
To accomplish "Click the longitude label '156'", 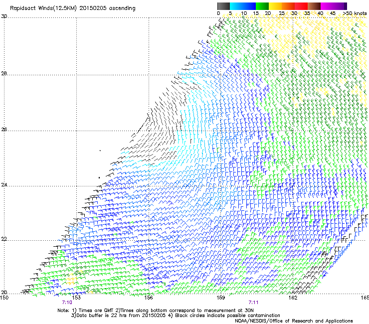I will click(149, 298).
